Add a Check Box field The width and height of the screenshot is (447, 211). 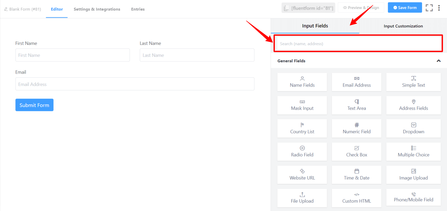[x=357, y=152]
